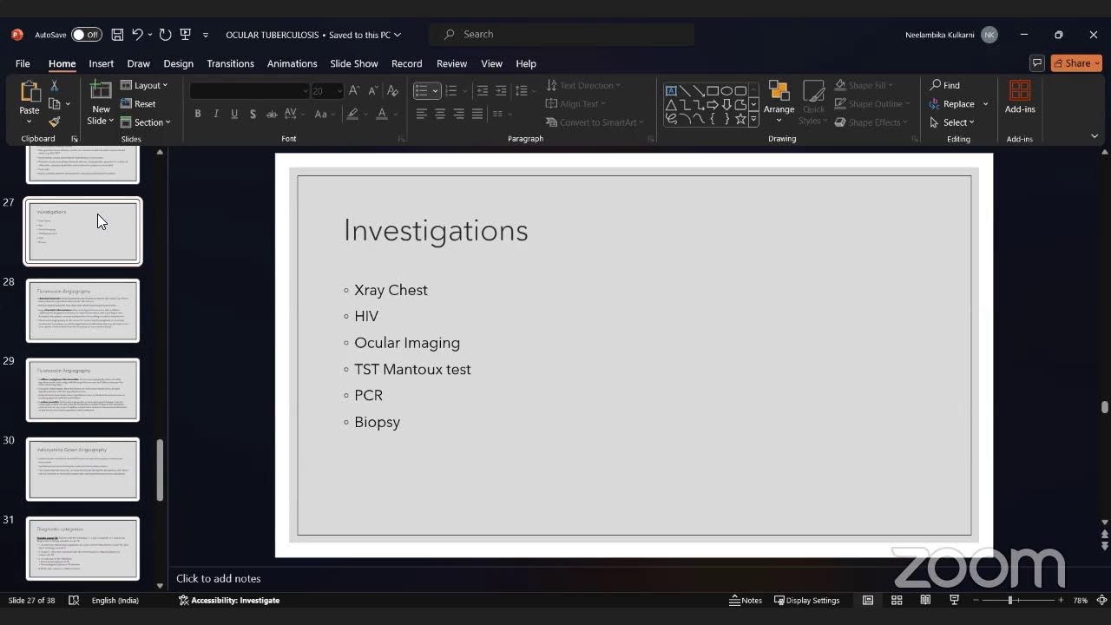Screen dimensions: 1111x625
Task: Toggle text Shadow
Action: [x=253, y=114]
